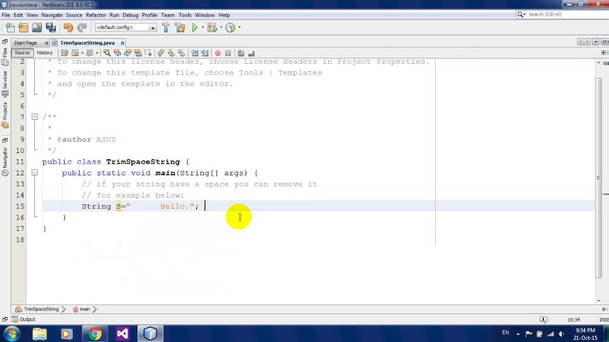
Task: Open the configuration dropdown showing default config
Action: [x=126, y=28]
